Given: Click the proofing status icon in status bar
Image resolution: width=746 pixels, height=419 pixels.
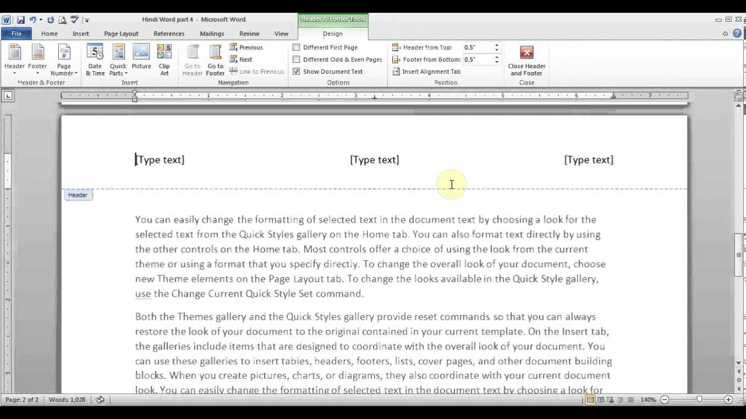Looking at the screenshot, I should [x=100, y=400].
